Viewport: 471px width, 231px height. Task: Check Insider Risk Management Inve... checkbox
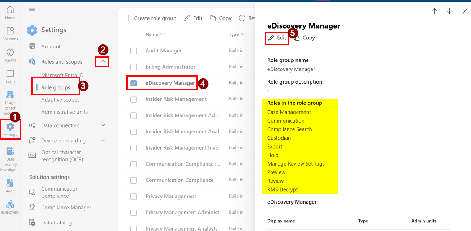pos(134,148)
